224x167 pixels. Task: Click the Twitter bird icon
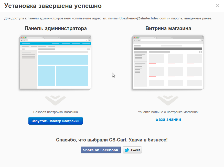pos(127,150)
